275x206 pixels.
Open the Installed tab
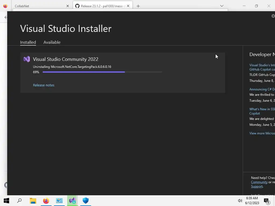point(28,42)
